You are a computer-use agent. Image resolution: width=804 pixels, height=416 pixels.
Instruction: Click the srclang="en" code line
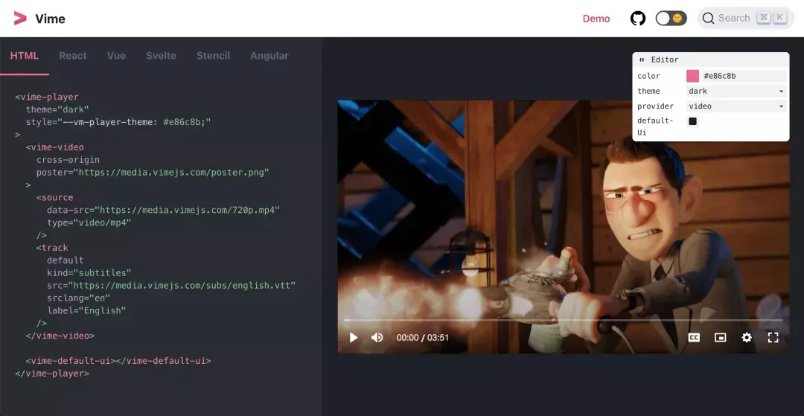[x=78, y=298]
